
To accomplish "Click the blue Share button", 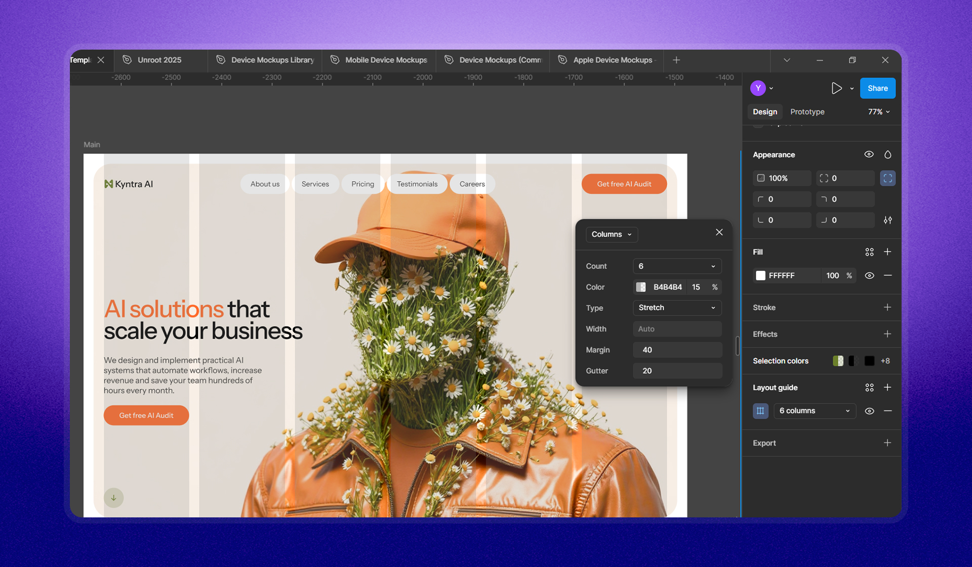I will (877, 88).
